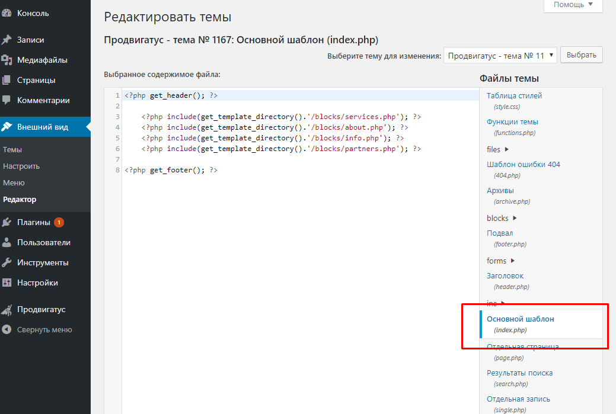Screen dimensions: 616x414
Task: Click the Настройки settings icon
Action: tap(7, 283)
